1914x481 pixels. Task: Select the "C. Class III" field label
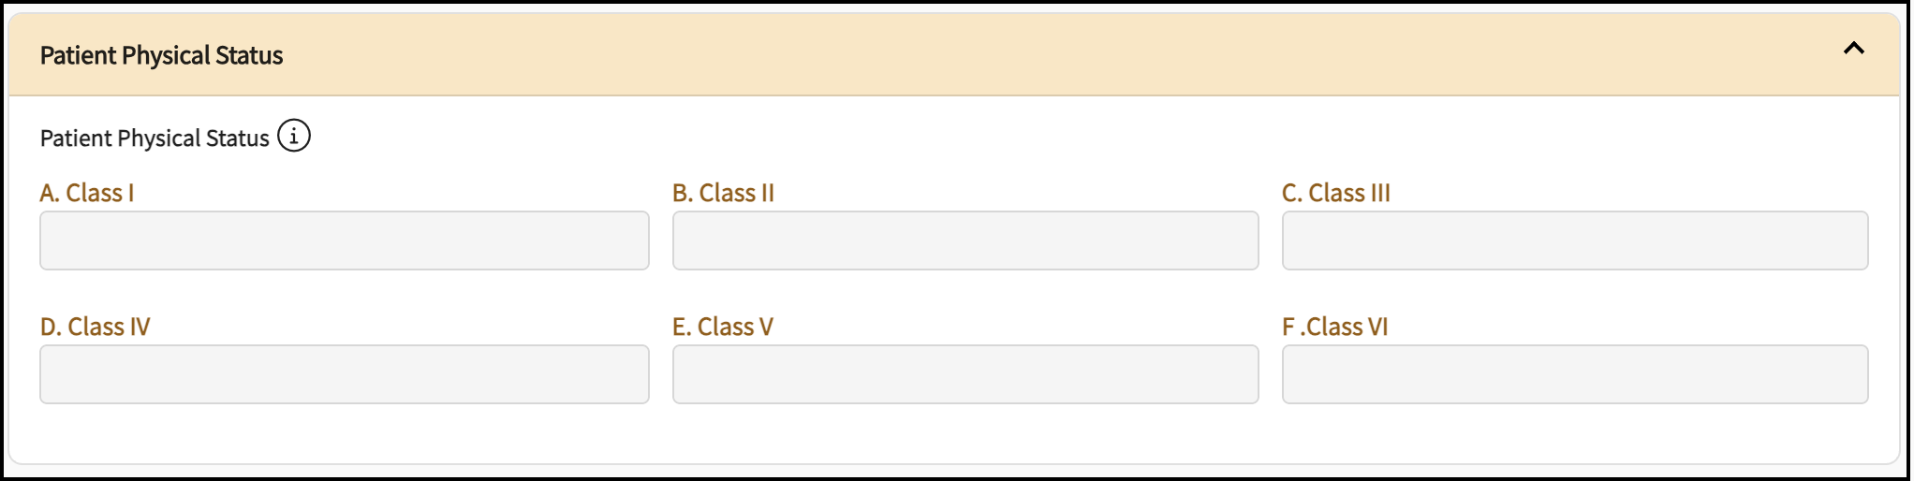pos(1335,194)
